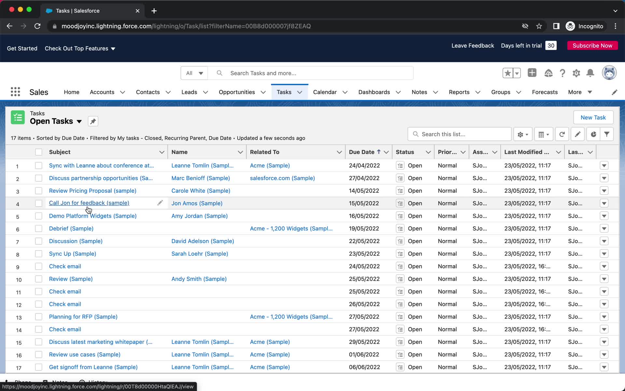Open the Guidance Center trailhead icon
The height and width of the screenshot is (391, 625).
coord(548,73)
